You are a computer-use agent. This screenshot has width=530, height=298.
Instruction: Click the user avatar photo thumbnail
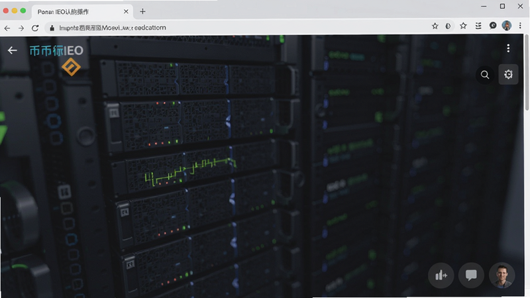click(x=502, y=275)
